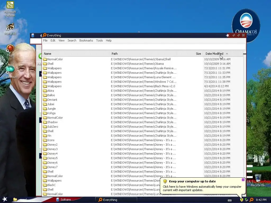Click folder icon of BlackC row
The width and height of the screenshot is (271, 203).
(x=45, y=185)
